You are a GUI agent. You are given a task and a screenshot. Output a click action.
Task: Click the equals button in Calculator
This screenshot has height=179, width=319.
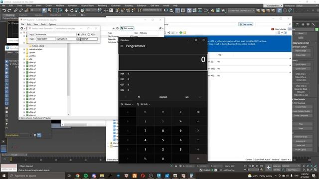coord(198,159)
